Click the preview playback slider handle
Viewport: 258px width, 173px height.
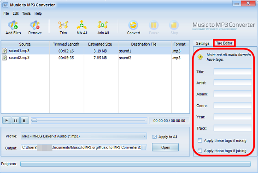point(35,120)
